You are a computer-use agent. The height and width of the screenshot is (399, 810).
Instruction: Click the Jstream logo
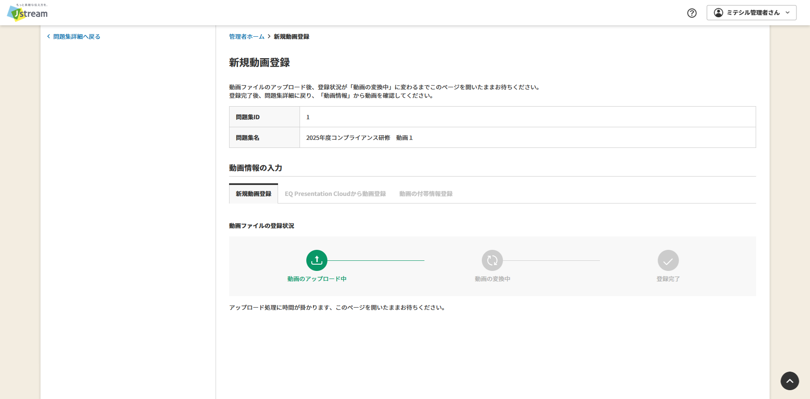tap(27, 13)
